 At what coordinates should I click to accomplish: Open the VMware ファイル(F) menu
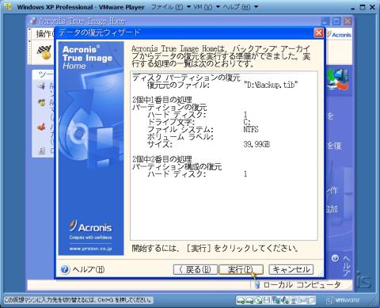(167, 7)
